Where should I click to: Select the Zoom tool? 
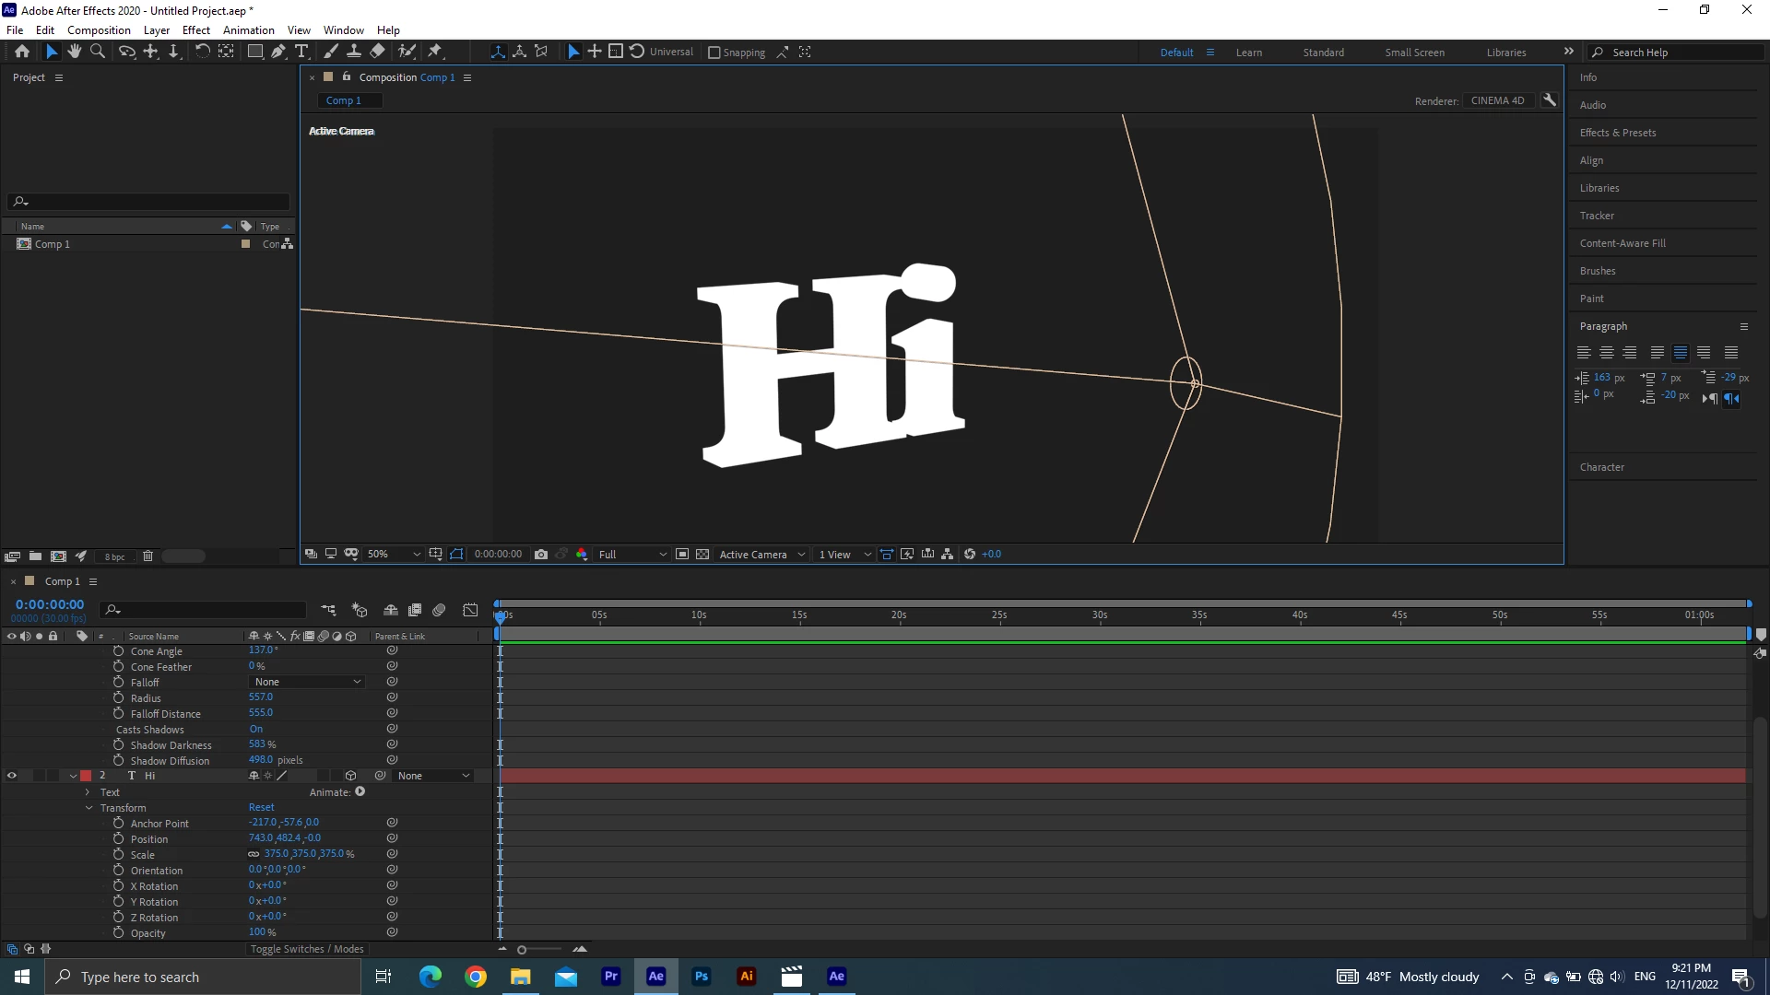pos(98,52)
